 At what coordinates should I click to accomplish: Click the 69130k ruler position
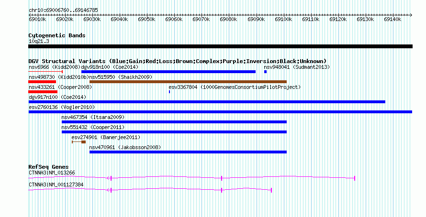pyautogui.click(x=365, y=19)
